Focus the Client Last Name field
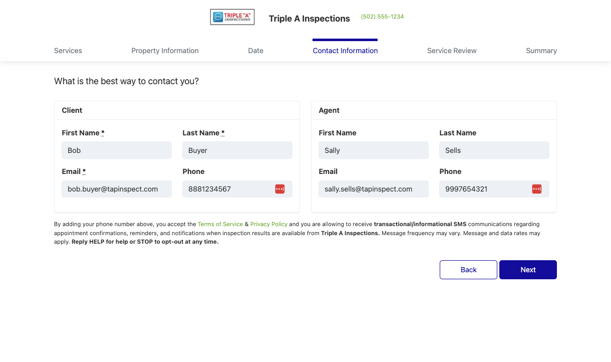The width and height of the screenshot is (611, 362). 237,150
